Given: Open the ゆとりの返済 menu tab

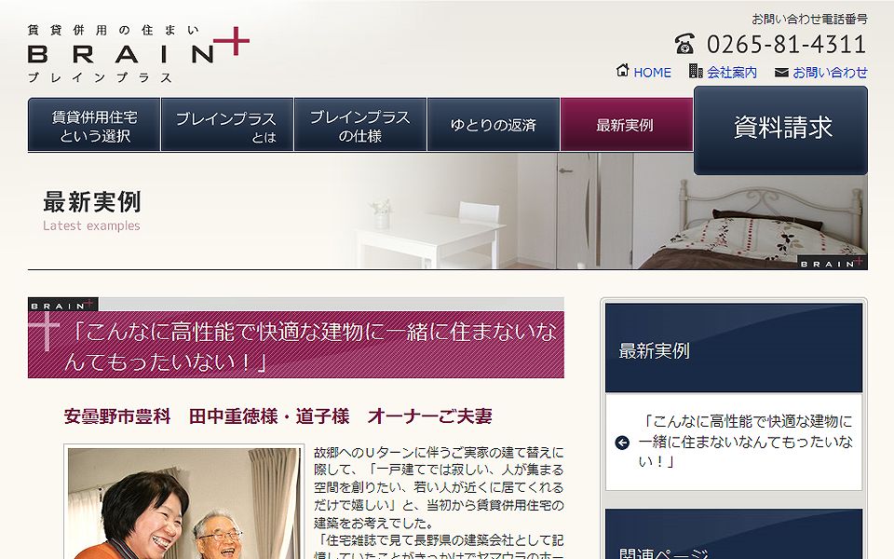Looking at the screenshot, I should click(494, 125).
